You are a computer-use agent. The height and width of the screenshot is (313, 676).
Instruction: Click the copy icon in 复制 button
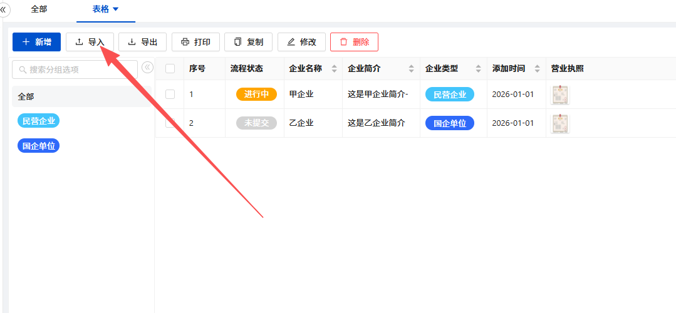point(237,42)
